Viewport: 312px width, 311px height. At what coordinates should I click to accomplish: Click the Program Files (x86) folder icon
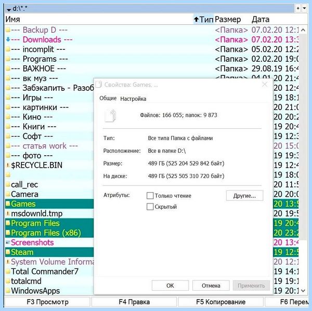click(x=8, y=233)
